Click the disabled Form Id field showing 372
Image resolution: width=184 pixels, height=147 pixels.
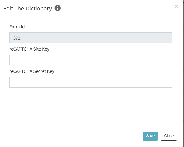click(91, 38)
